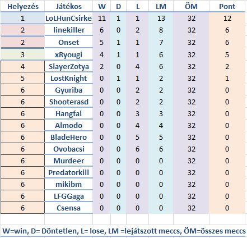Select the Ovobacsi name cell
Image resolution: width=247 pixels, height=238 pixels.
click(x=68, y=149)
